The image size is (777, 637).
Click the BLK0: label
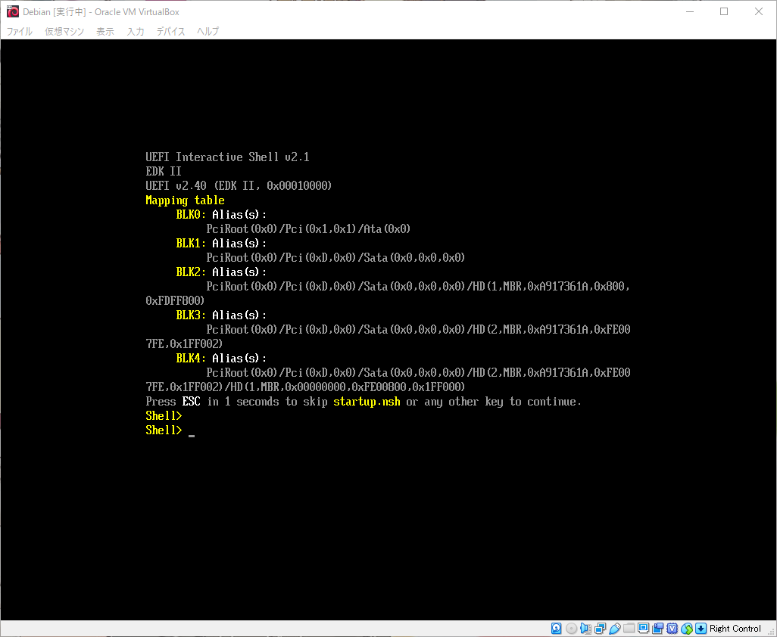click(191, 214)
